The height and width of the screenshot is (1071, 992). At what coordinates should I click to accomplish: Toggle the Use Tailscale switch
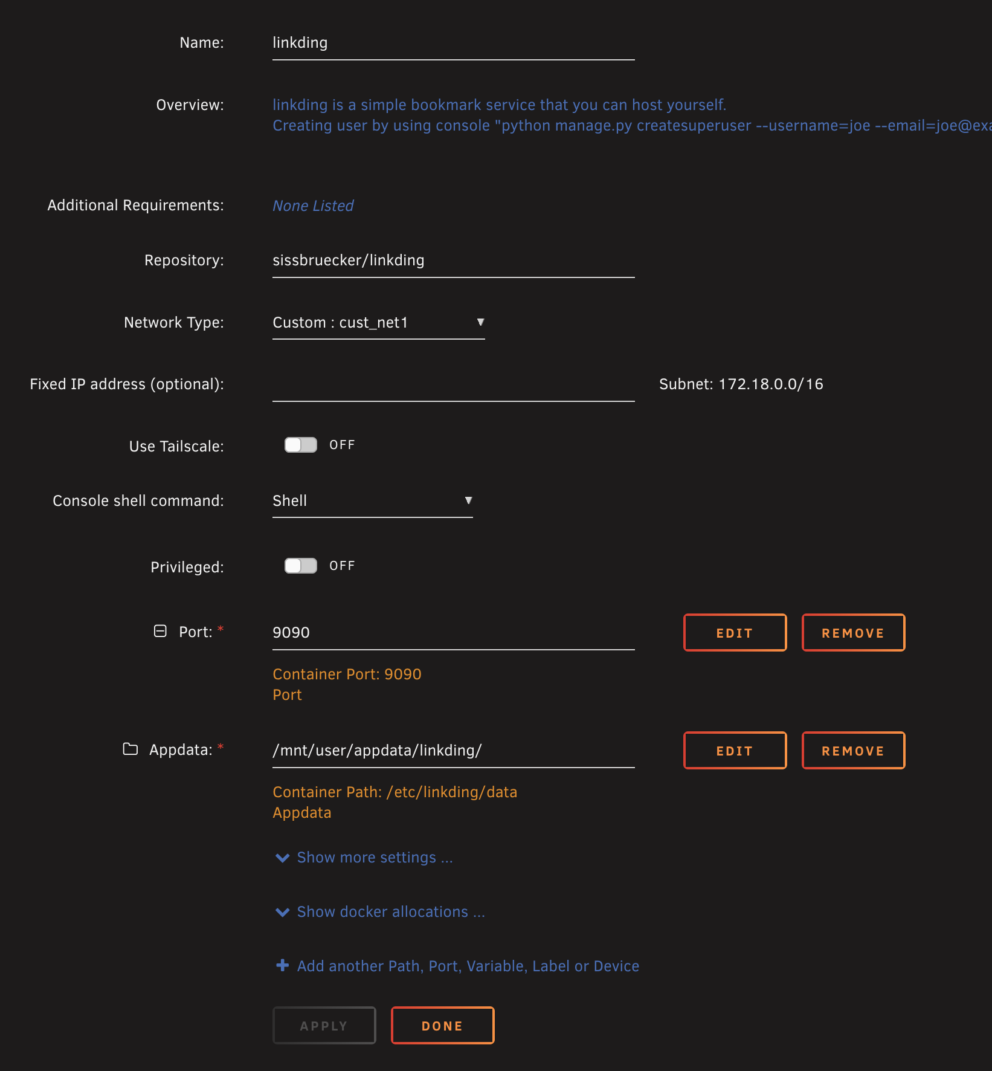(301, 445)
